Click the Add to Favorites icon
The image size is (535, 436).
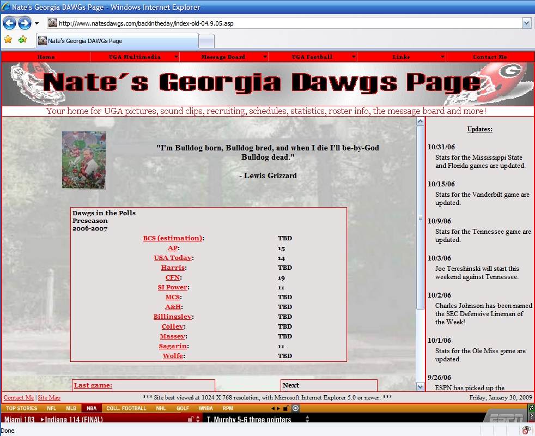(22, 40)
